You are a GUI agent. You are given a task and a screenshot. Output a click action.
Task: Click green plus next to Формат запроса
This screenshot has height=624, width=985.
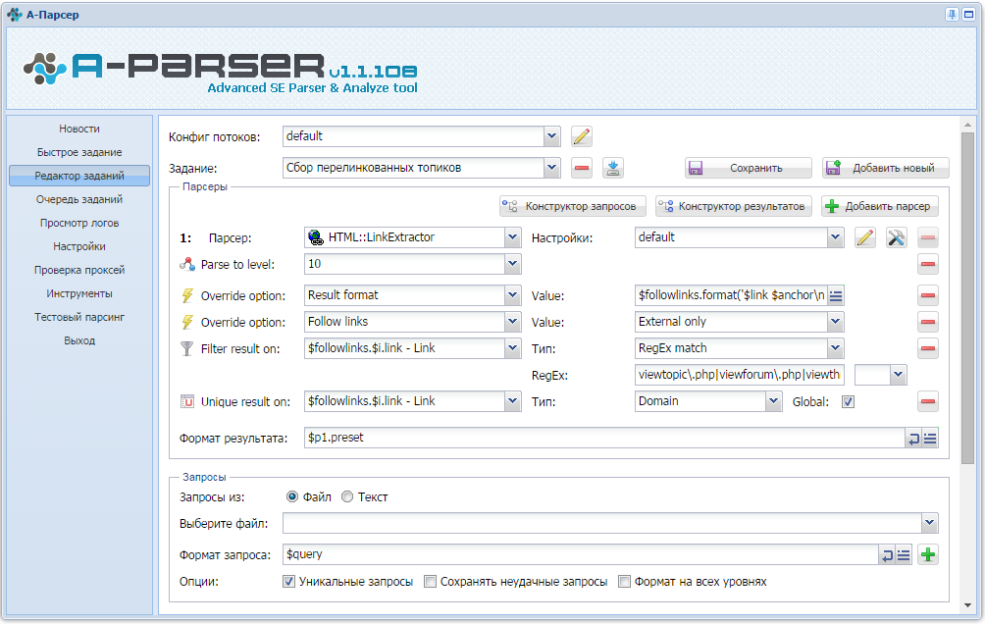928,555
